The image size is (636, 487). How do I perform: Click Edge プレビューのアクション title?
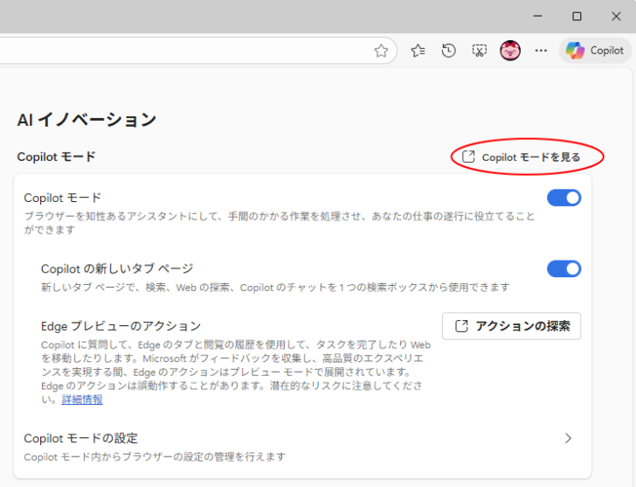(x=121, y=326)
